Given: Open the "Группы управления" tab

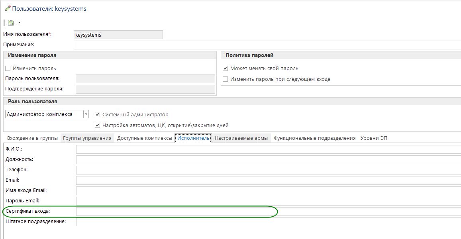Looking at the screenshot, I should [x=87, y=138].
